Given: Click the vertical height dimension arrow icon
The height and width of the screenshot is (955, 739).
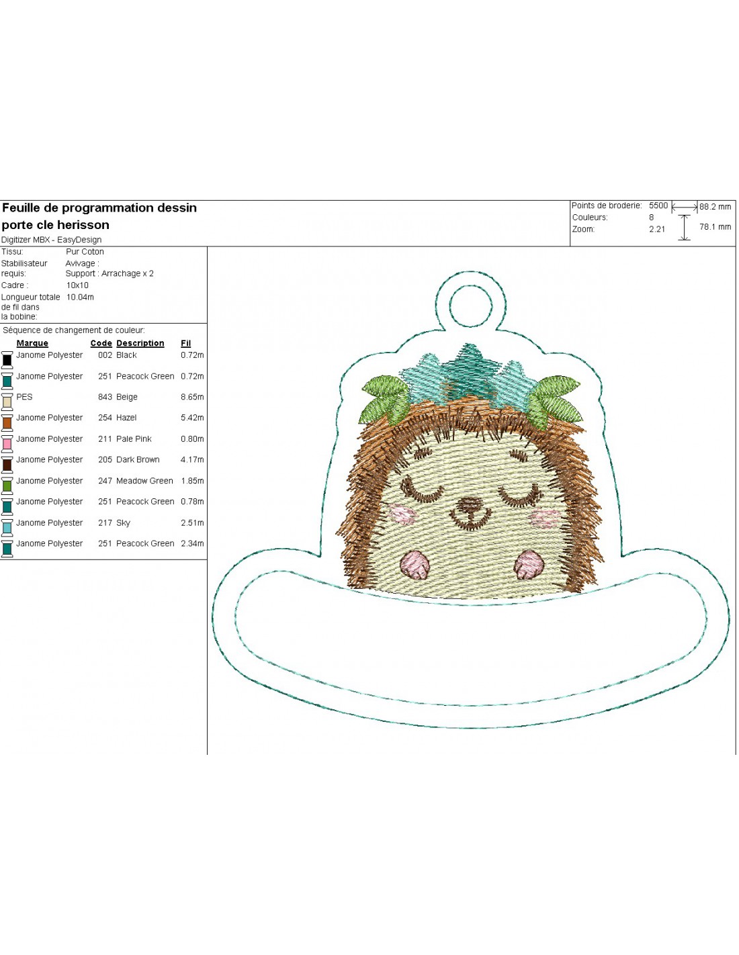Looking at the screenshot, I should 685,228.
